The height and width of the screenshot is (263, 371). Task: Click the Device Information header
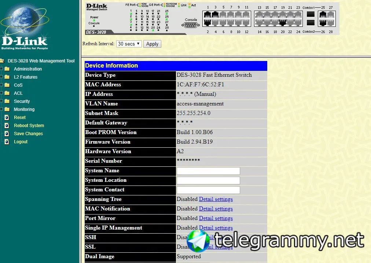[x=176, y=66]
